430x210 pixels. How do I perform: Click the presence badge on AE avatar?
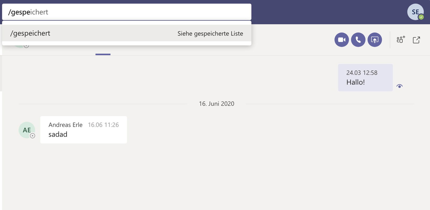coord(33,136)
